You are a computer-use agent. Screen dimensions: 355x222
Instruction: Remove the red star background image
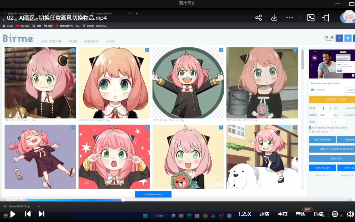click(x=147, y=128)
